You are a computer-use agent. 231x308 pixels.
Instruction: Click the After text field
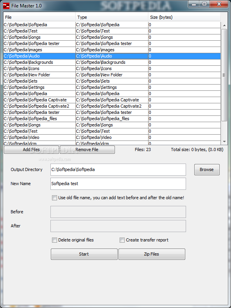(x=118, y=226)
